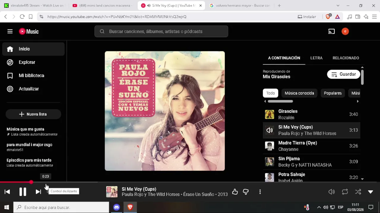Open the Música que me gusta playlist
Image resolution: width=380 pixels, height=213 pixels.
32,132
